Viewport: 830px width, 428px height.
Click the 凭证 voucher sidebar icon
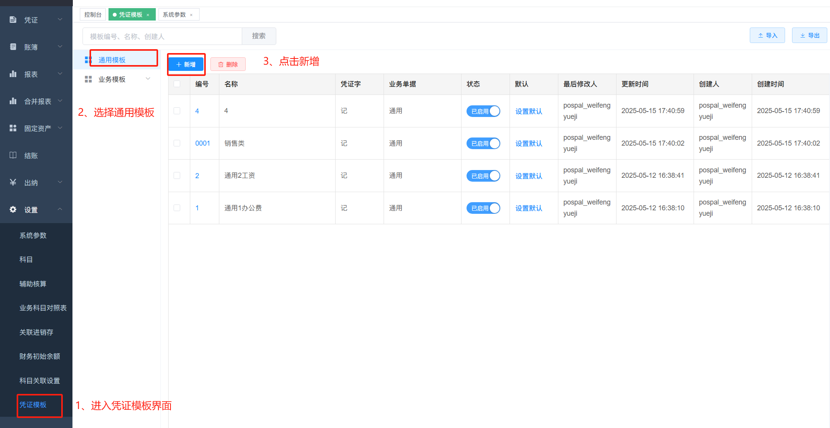(x=13, y=19)
